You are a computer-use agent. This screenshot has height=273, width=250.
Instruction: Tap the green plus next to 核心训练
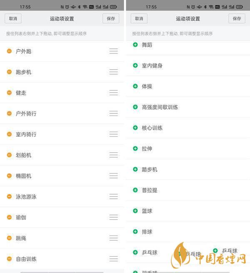[x=135, y=128]
